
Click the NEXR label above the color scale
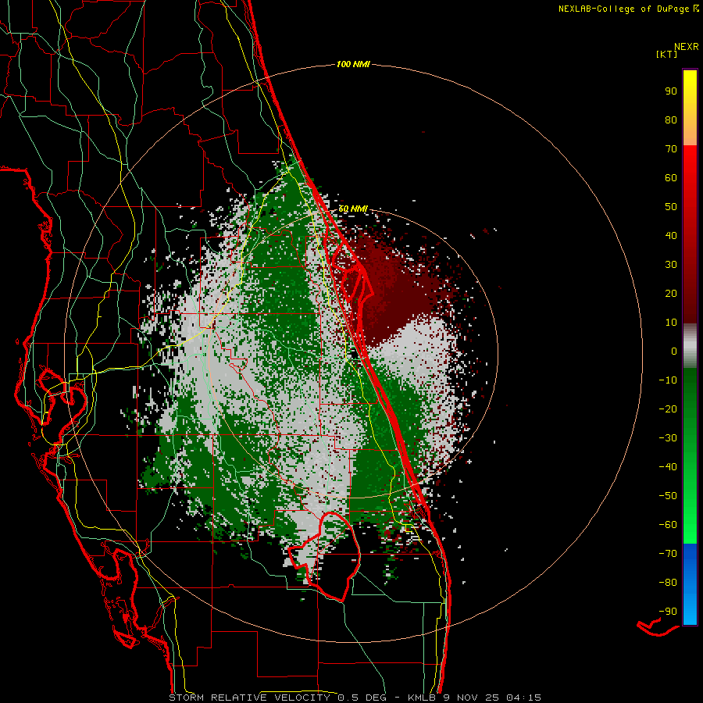point(687,47)
